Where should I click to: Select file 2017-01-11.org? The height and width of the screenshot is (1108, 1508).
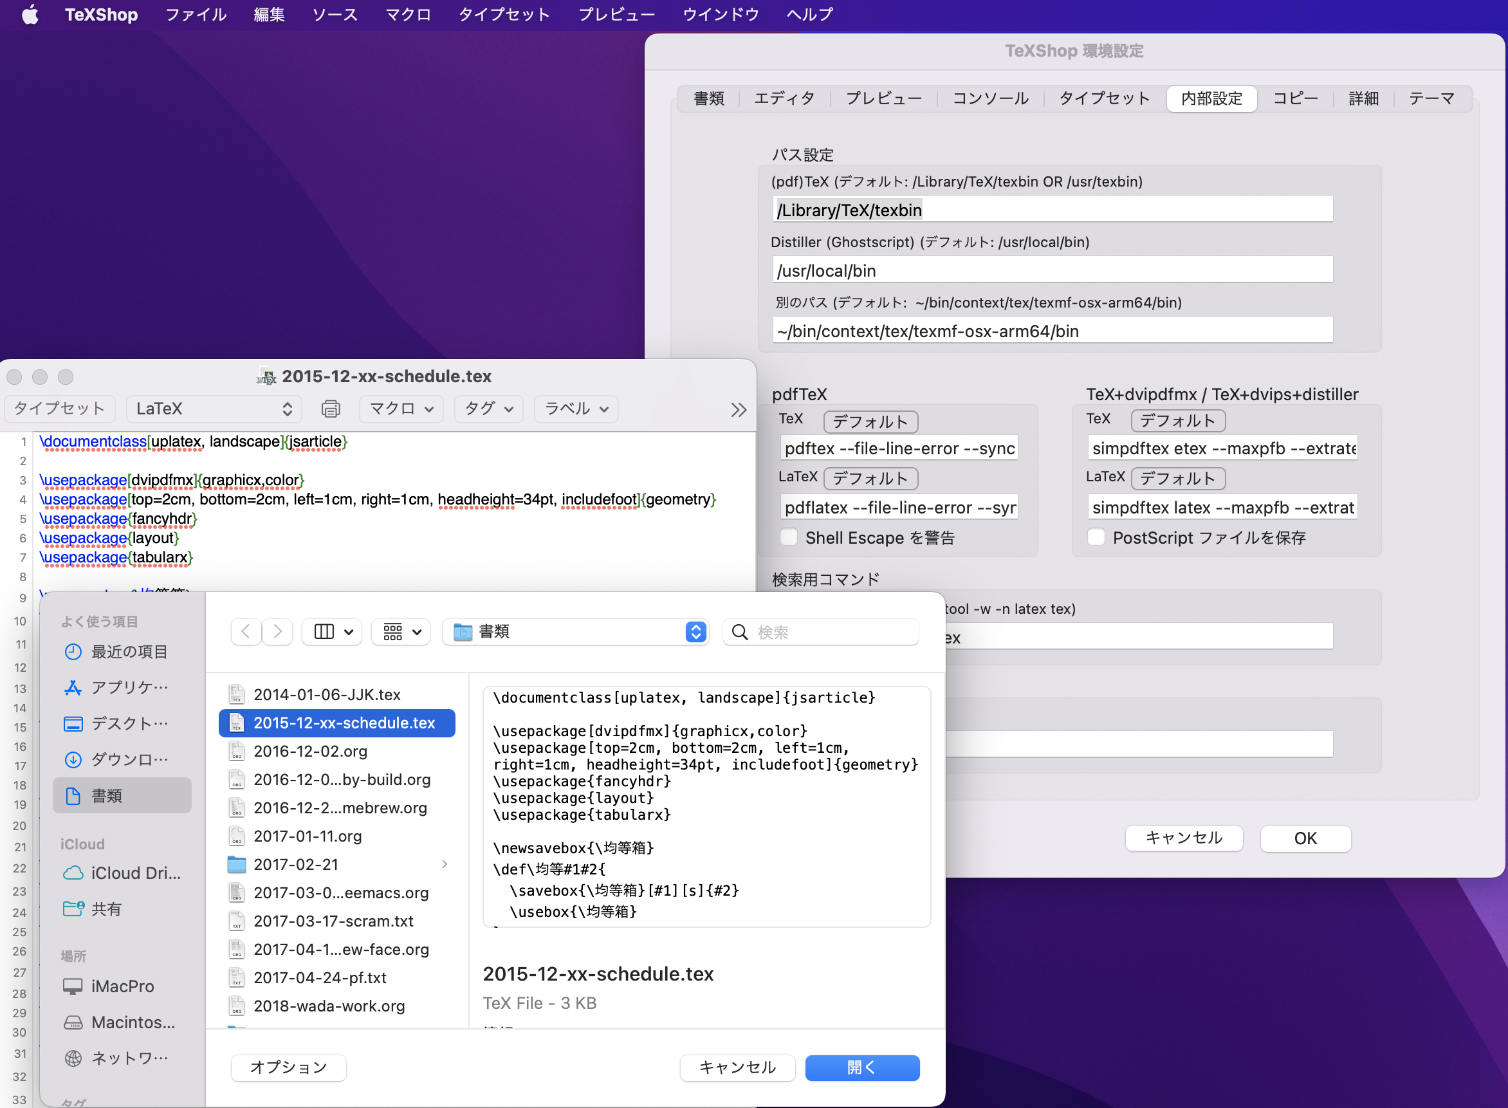pos(337,836)
